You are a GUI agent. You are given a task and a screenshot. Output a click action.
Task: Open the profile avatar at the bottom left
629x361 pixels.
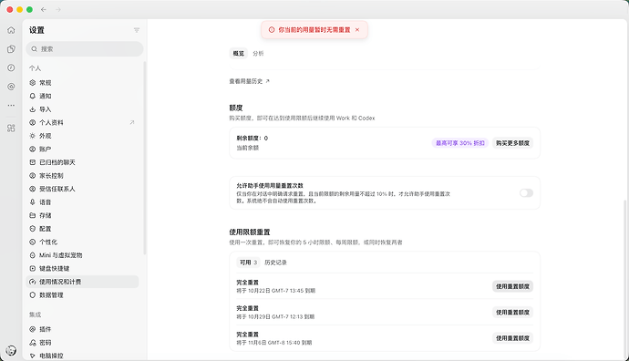[x=11, y=351]
